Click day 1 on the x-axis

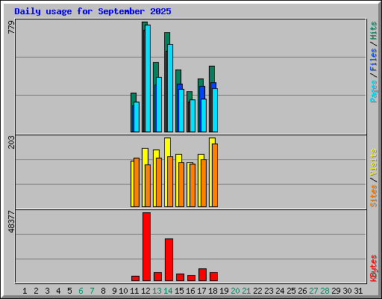pyautogui.click(x=25, y=291)
